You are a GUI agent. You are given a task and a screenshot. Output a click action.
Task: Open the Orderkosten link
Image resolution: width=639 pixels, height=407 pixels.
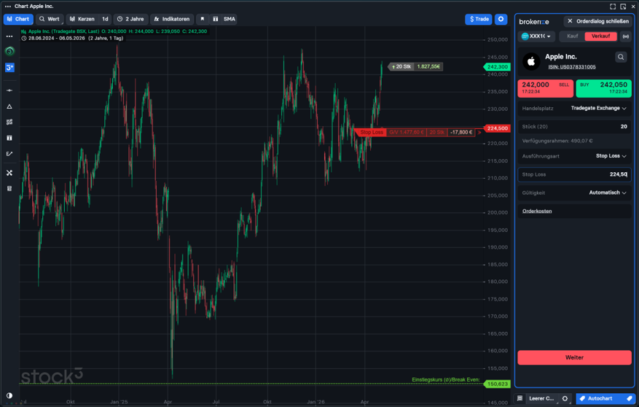click(x=537, y=211)
